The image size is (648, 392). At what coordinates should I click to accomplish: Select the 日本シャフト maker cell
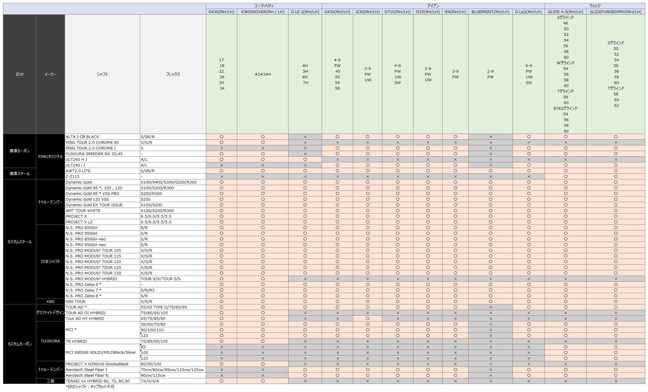tap(51, 261)
